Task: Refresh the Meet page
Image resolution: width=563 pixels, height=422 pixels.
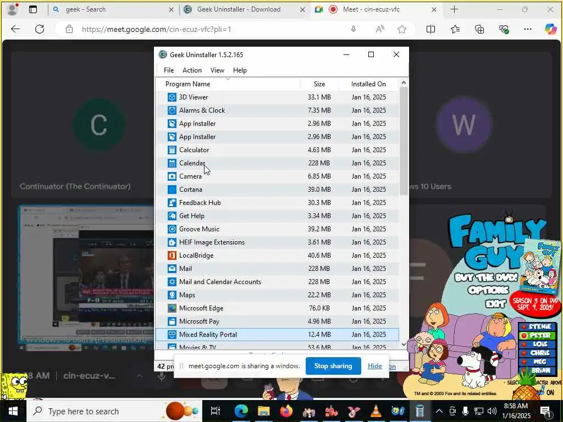Action: (40, 30)
